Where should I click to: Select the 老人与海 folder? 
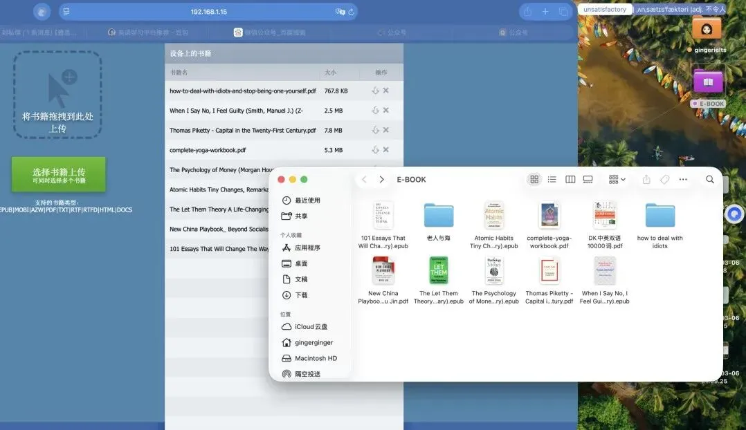pyautogui.click(x=438, y=221)
